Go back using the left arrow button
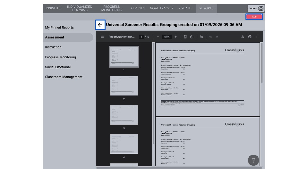Screen dimensions: 308x173 [x=100, y=25]
